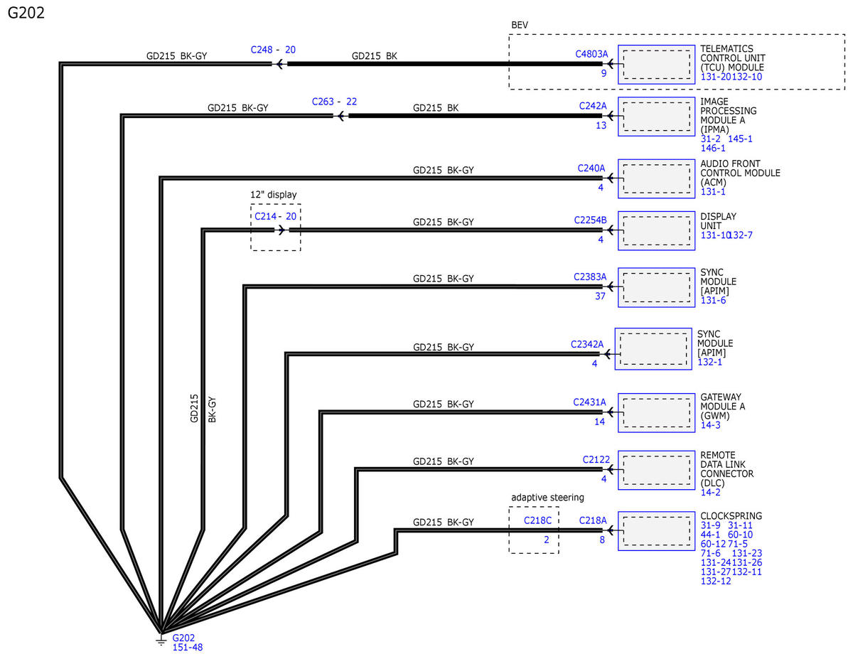Click the Clockspring component box
The width and height of the screenshot is (853, 659).
[x=656, y=531]
